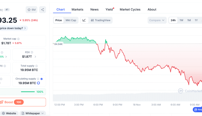Click the circular supply indicator next to 19.95M BTC
Image resolution: width=202 pixels, height=116 pixels.
point(38,83)
